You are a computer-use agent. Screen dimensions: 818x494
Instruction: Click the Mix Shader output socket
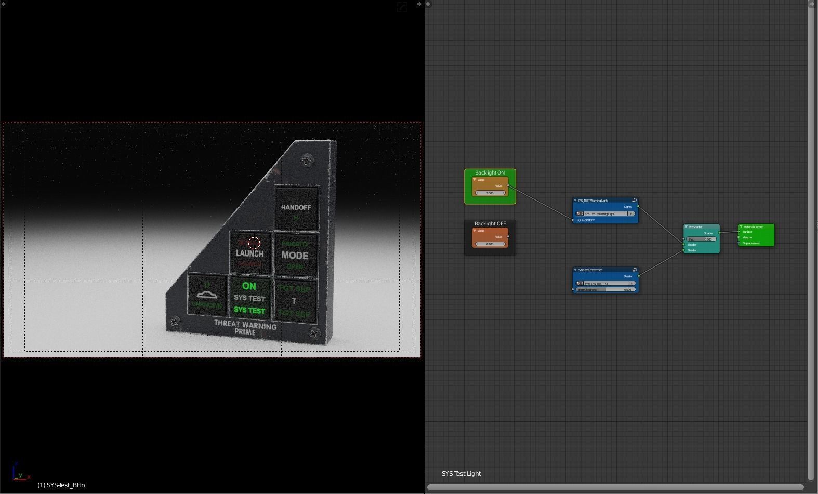[x=720, y=233]
